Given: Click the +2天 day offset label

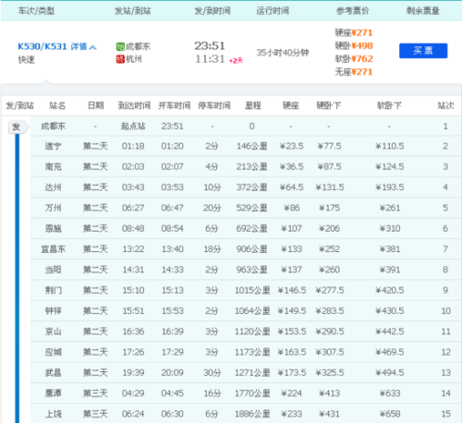Looking at the screenshot, I should pos(236,61).
